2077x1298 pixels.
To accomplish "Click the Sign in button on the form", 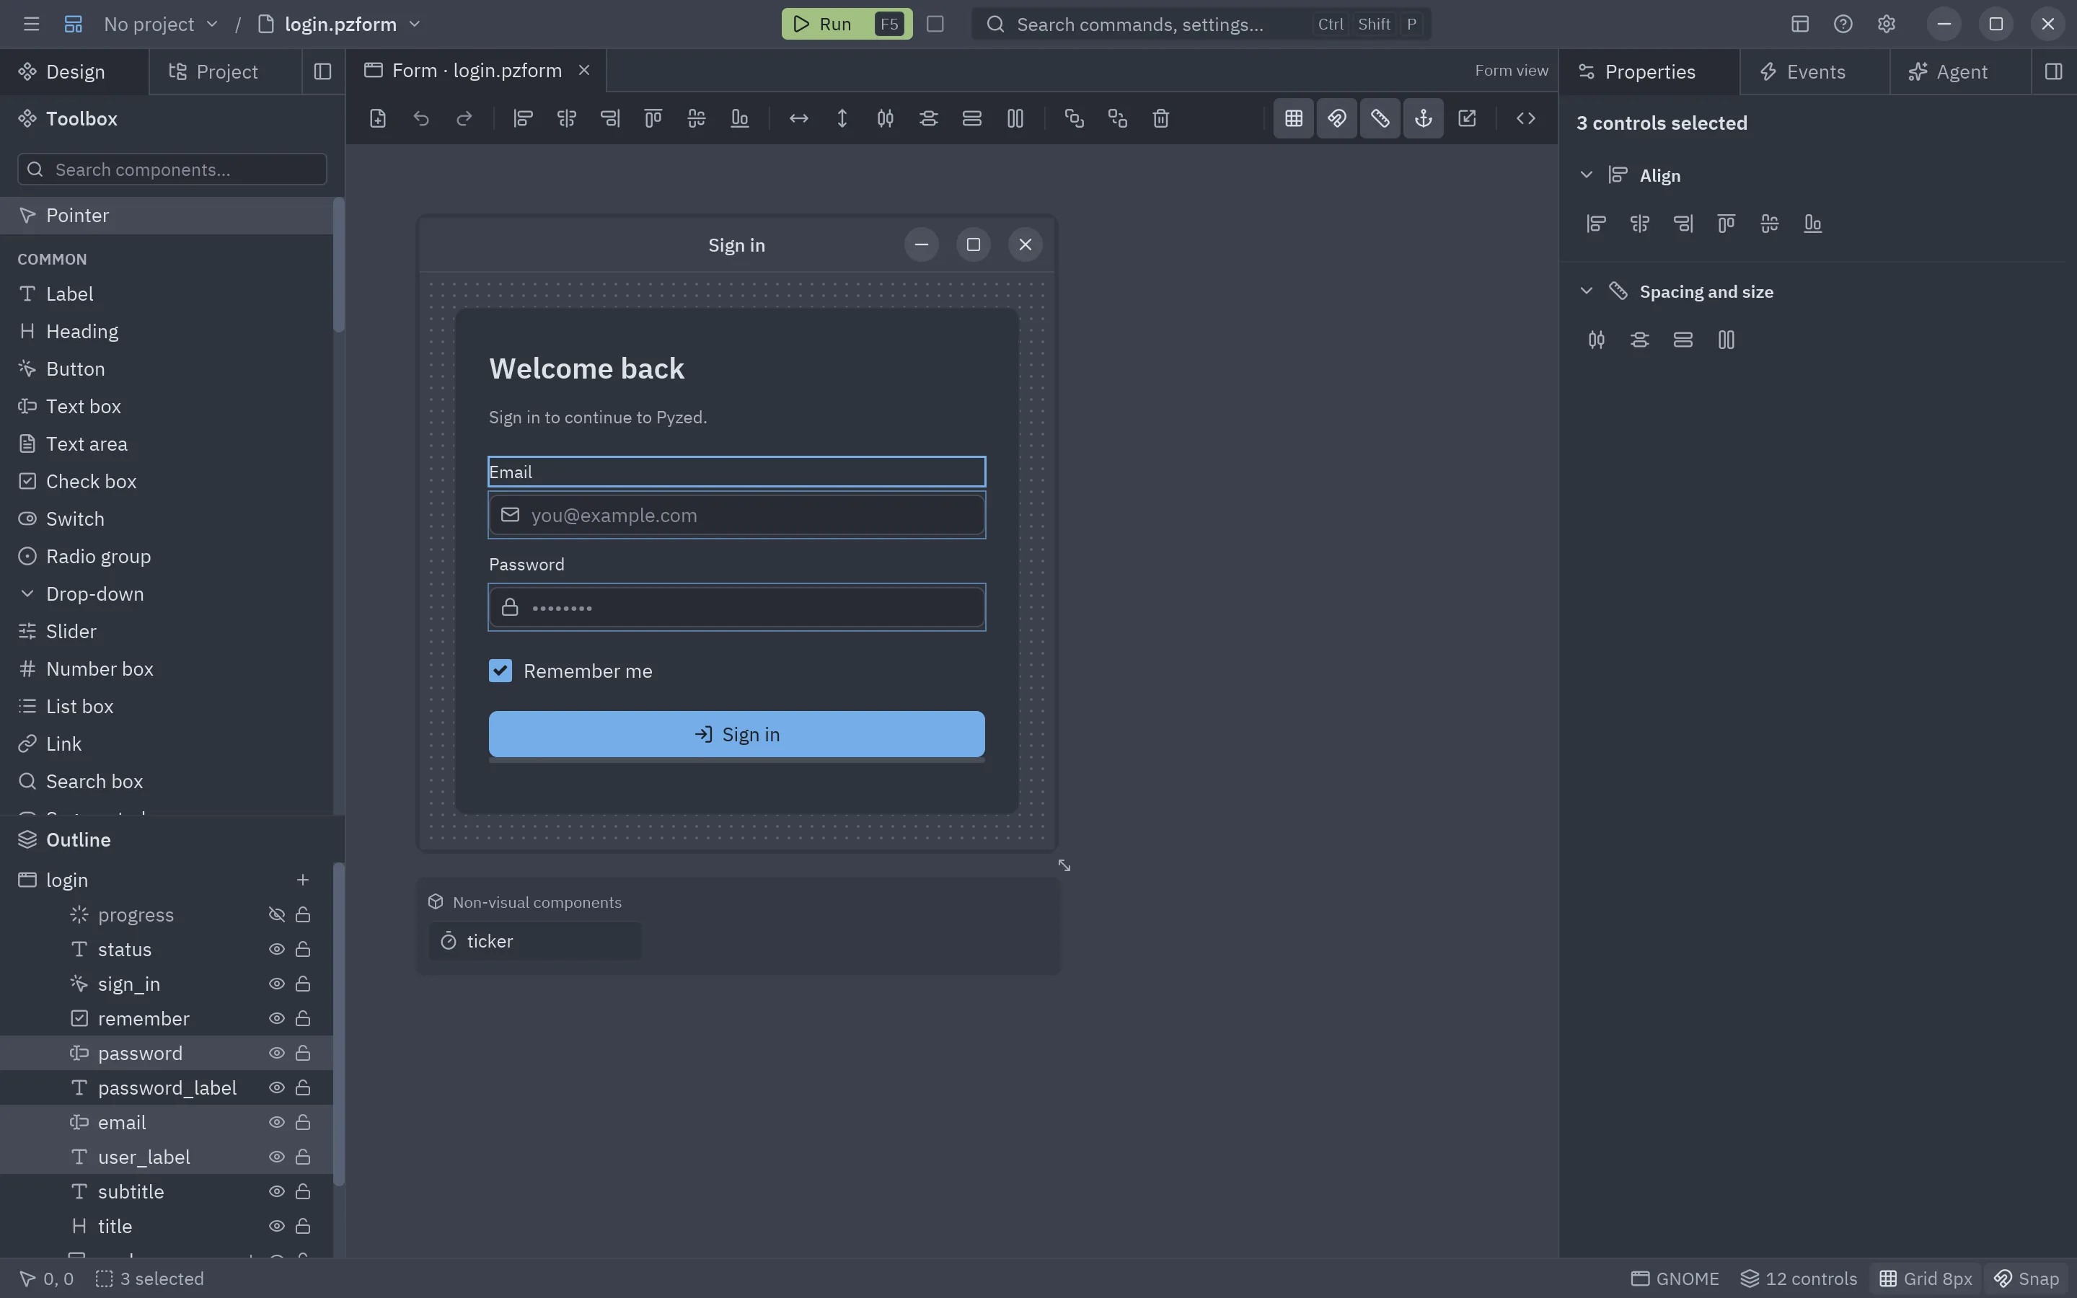I will coord(736,734).
